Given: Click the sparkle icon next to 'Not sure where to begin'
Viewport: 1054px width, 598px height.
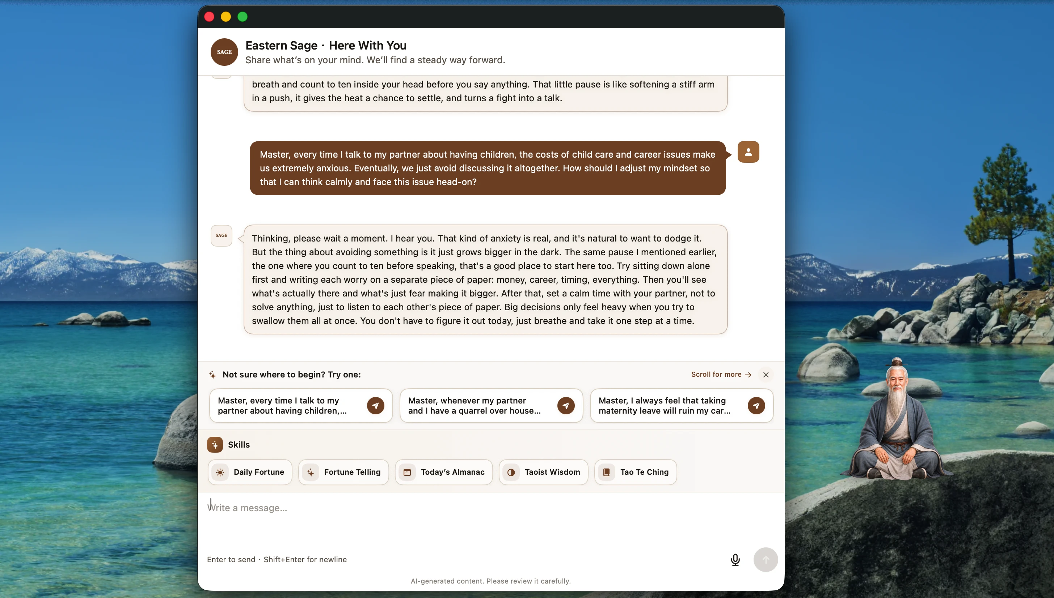Looking at the screenshot, I should pos(212,375).
